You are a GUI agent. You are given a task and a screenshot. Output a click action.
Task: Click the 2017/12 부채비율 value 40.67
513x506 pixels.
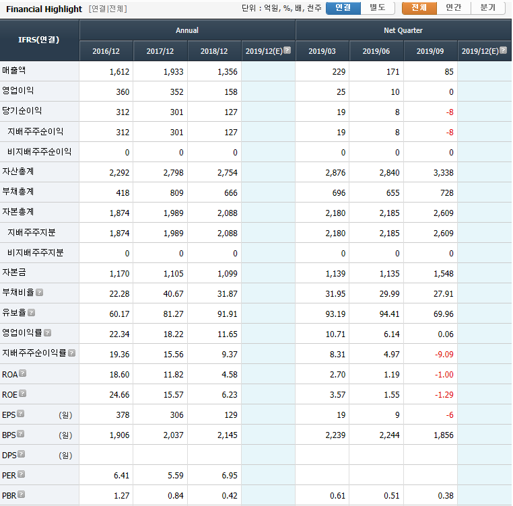coord(174,294)
